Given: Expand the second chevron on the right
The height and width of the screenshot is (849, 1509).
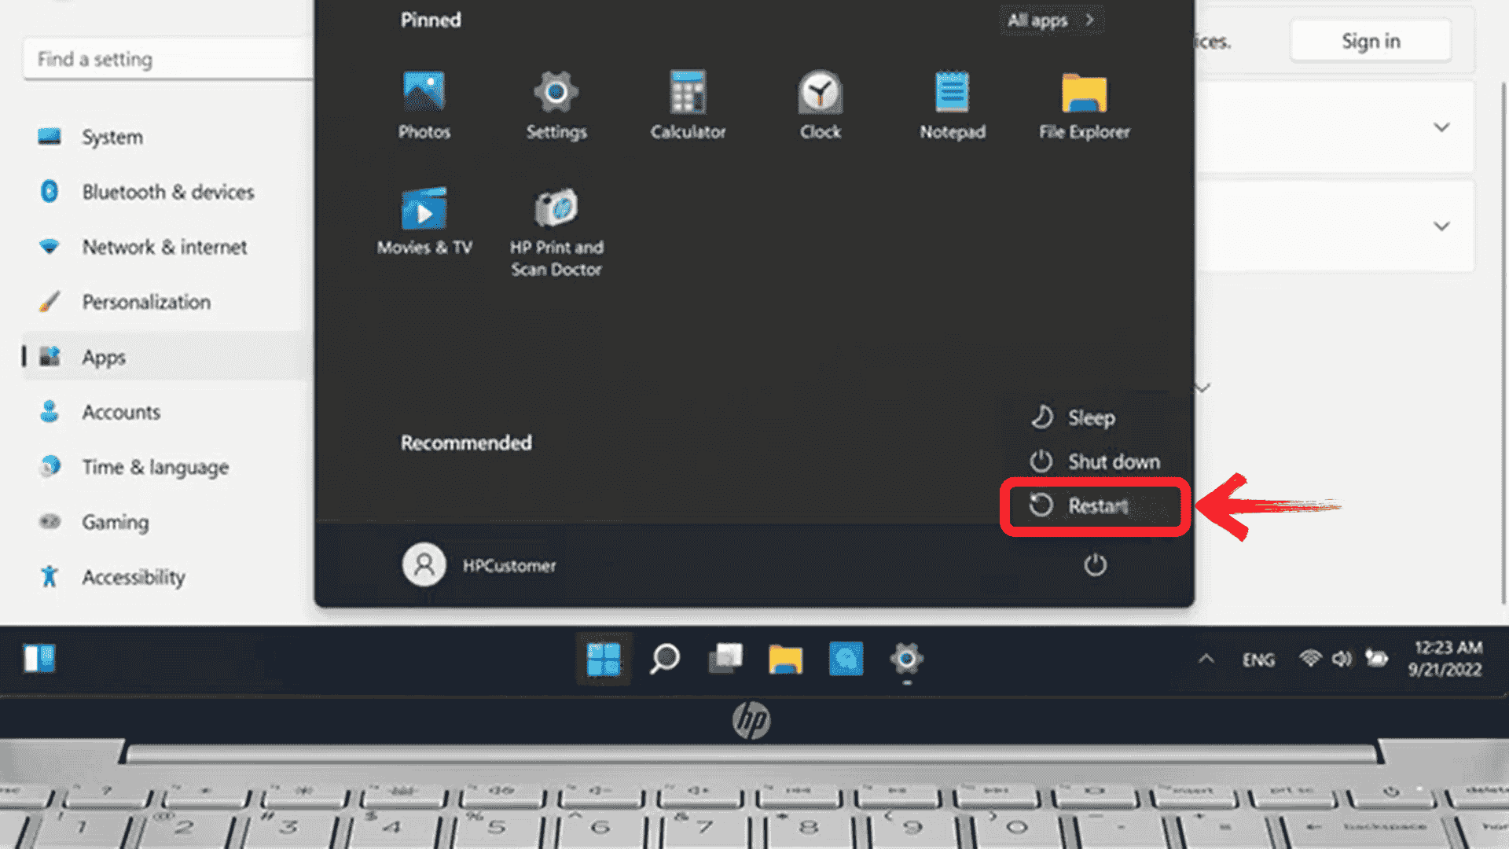Looking at the screenshot, I should pos(1442,226).
